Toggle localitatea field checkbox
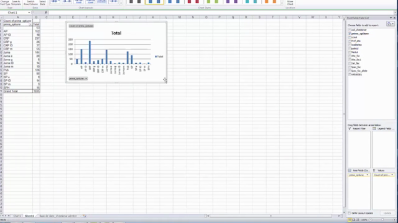 [349, 45]
